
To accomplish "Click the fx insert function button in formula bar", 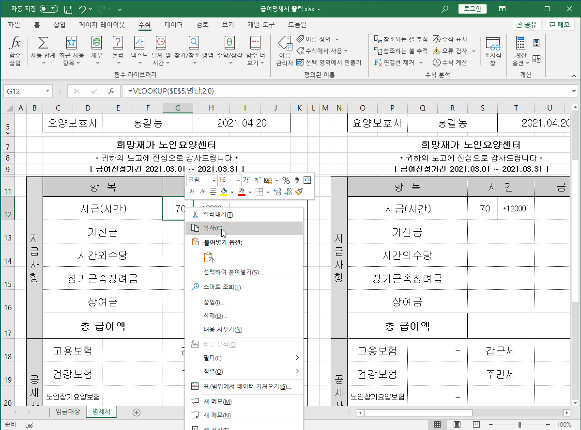I will (111, 91).
